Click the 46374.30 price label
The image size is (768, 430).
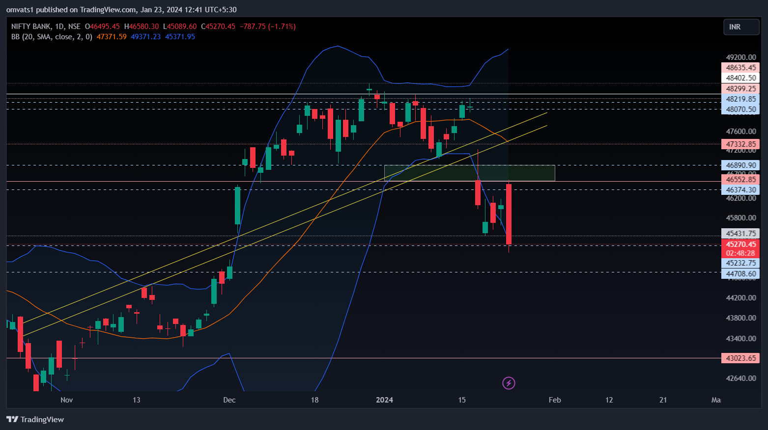tap(740, 190)
